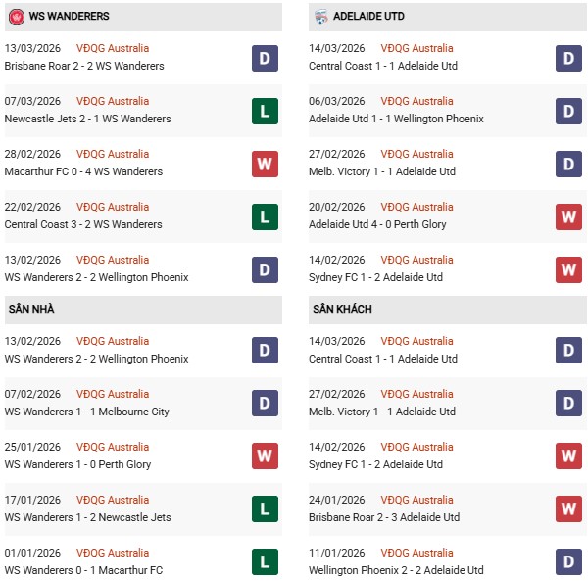Click the W badge for Adelaide Utd 4-0 Perth Glory
Screen dimensions: 588x581
[x=569, y=217]
